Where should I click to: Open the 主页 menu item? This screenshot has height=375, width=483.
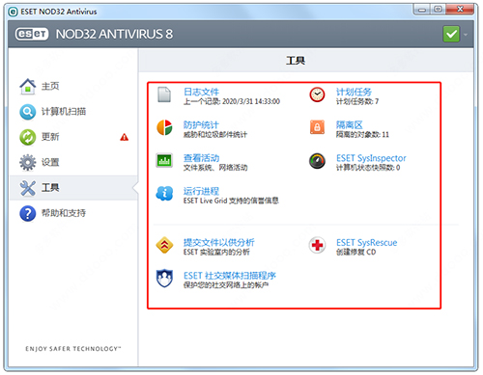coord(50,86)
